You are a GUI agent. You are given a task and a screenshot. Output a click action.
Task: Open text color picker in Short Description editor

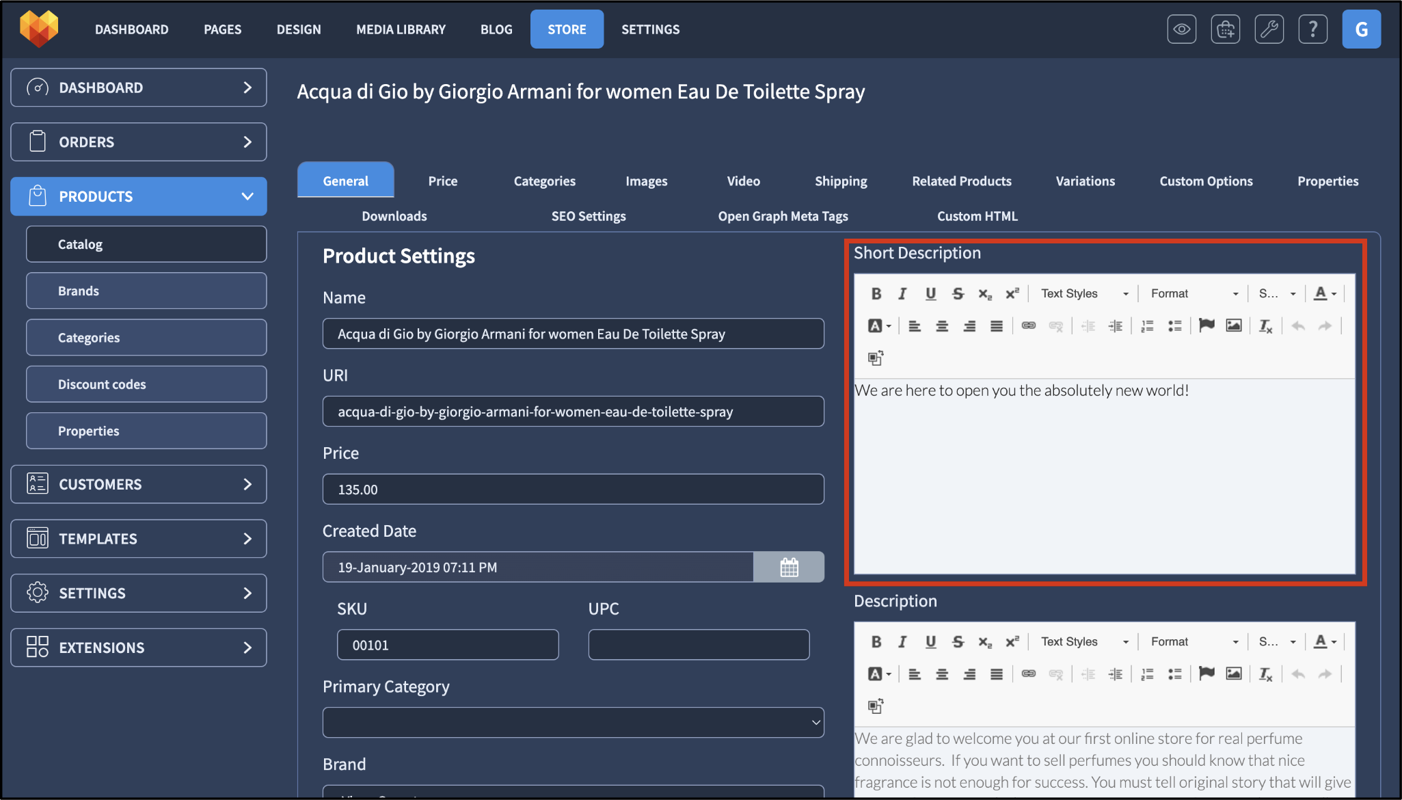(1325, 294)
